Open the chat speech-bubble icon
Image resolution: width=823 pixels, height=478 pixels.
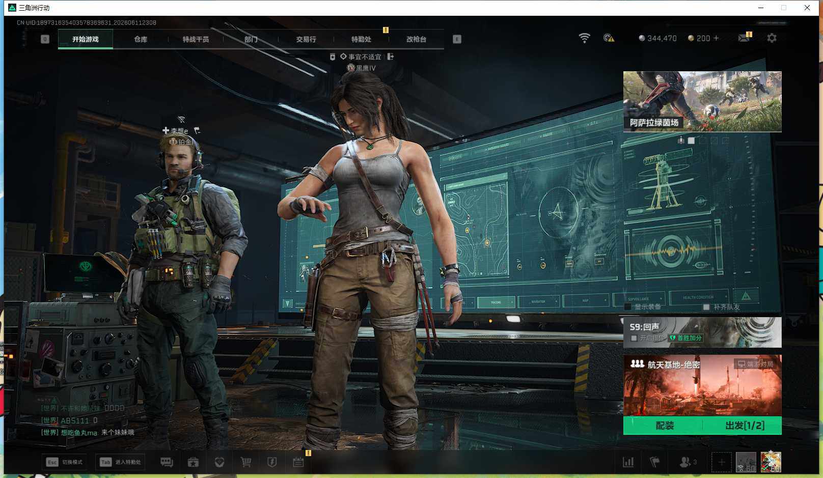click(x=167, y=462)
